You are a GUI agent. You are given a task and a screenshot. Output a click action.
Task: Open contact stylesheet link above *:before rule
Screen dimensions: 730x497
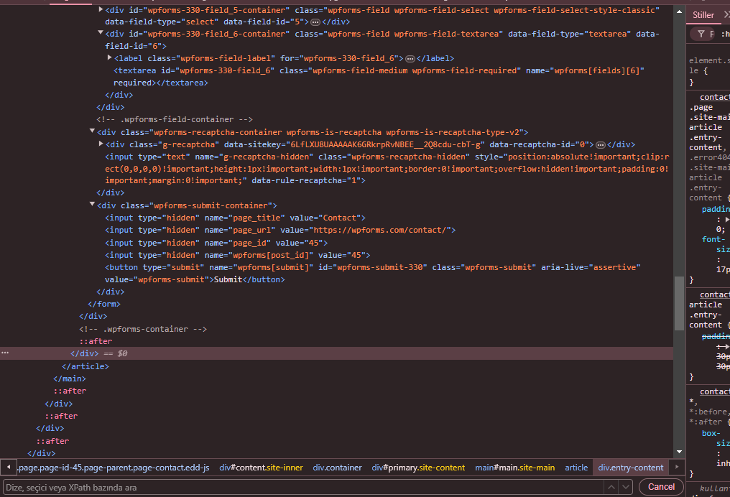[x=715, y=391]
